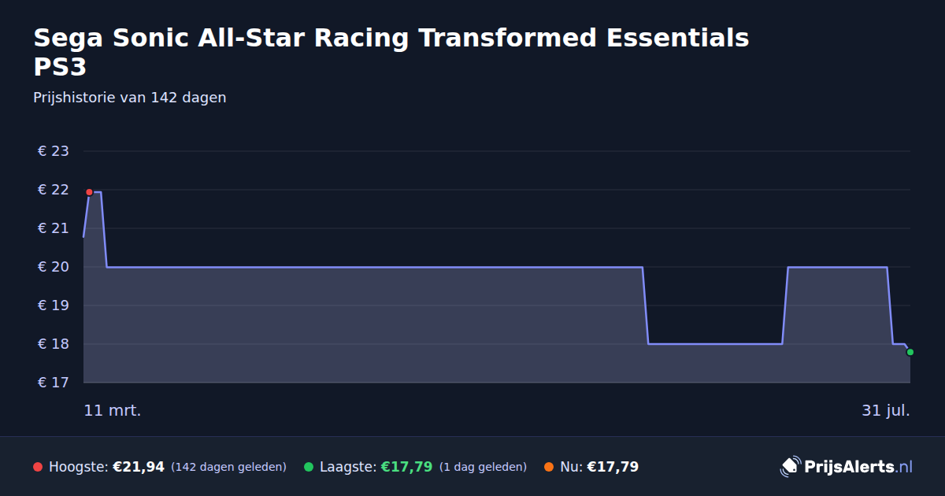Click the red Hoogste legend dot
This screenshot has height=496, width=945.
(x=38, y=467)
